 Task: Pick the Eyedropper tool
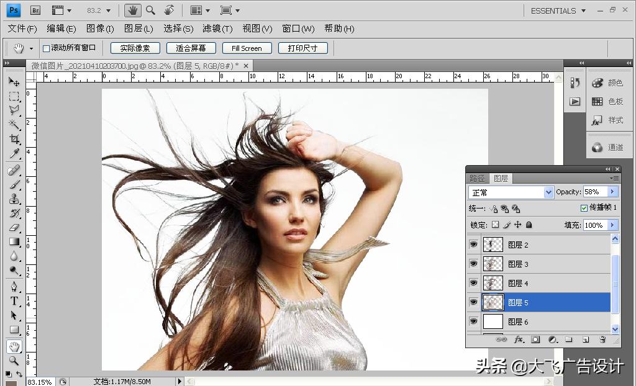(x=14, y=154)
